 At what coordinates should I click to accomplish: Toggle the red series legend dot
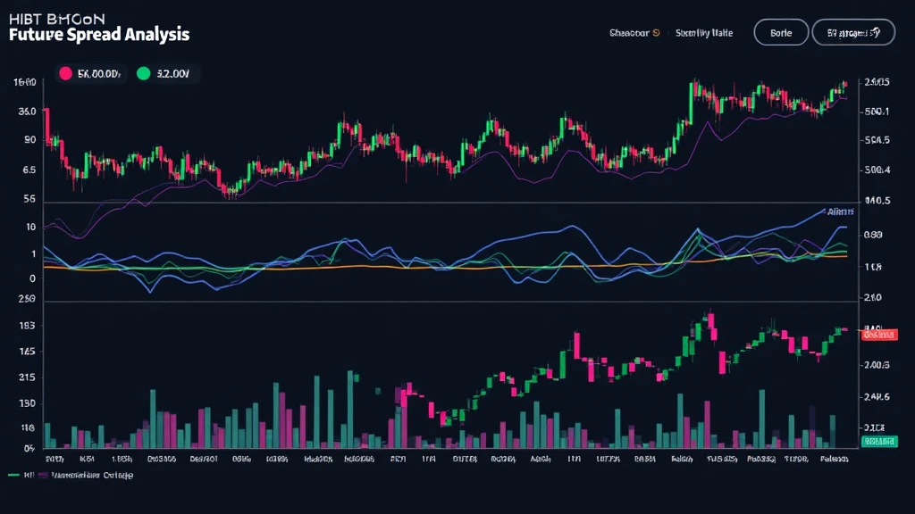pyautogui.click(x=64, y=74)
